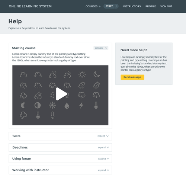Click the half-filled contrast circle icon

tap(38, 105)
